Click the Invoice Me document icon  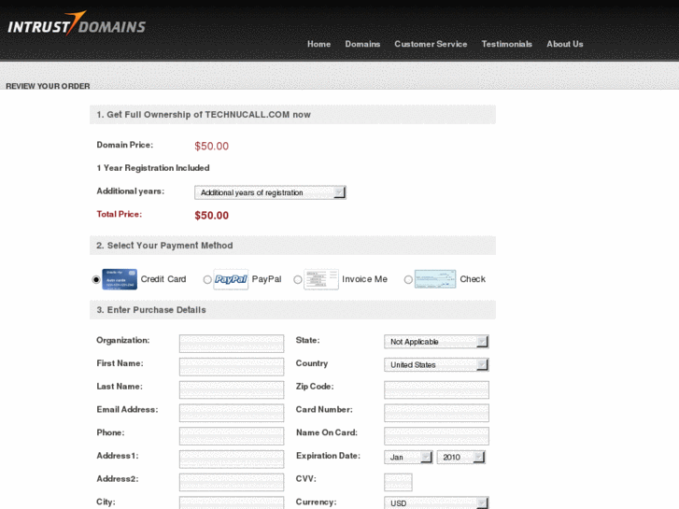click(x=320, y=279)
